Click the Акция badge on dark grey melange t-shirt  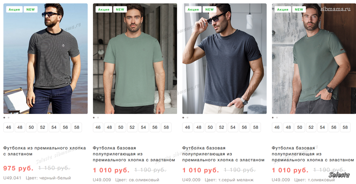(x=193, y=9)
